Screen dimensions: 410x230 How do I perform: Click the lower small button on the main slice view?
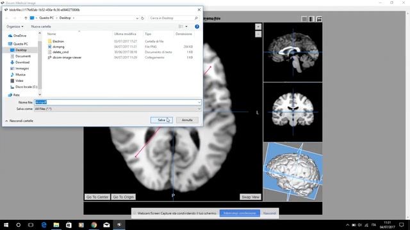coord(258,34)
